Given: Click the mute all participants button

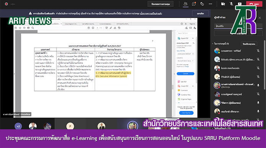Looking at the screenshot, I should (x=249, y=44).
